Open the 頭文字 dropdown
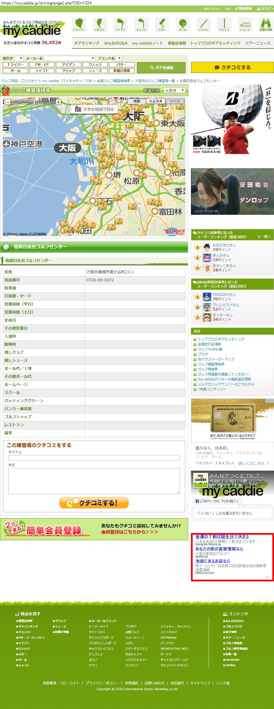Viewport: 274px width, 709px height. tap(19, 58)
